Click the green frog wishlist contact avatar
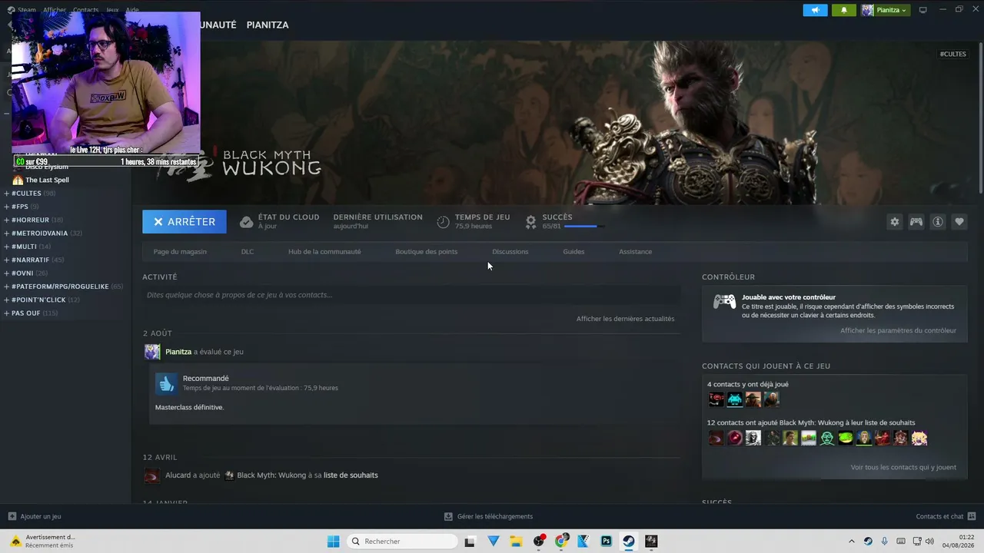 point(846,439)
